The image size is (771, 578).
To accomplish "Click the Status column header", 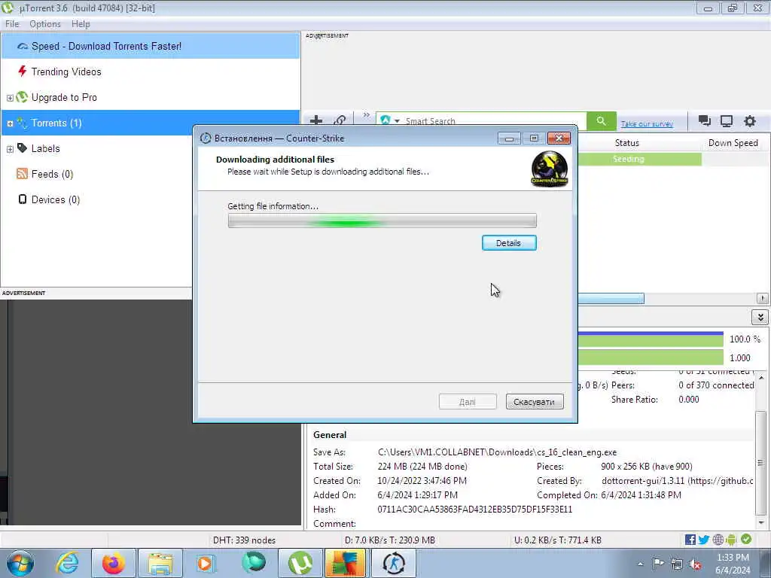I will click(x=627, y=143).
